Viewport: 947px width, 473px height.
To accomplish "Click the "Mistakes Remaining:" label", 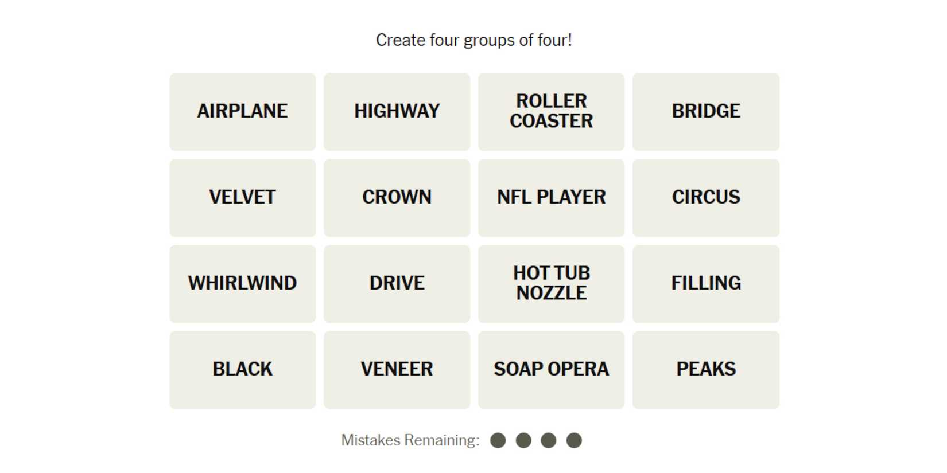I will click(x=410, y=440).
